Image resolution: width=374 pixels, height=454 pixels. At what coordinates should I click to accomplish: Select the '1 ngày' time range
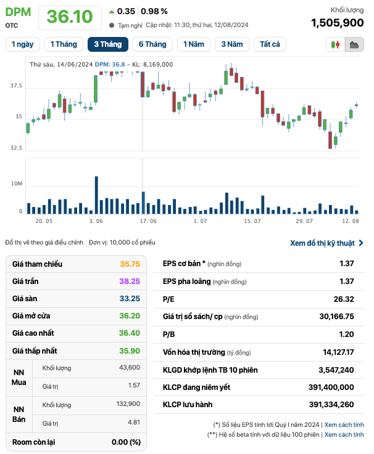22,44
